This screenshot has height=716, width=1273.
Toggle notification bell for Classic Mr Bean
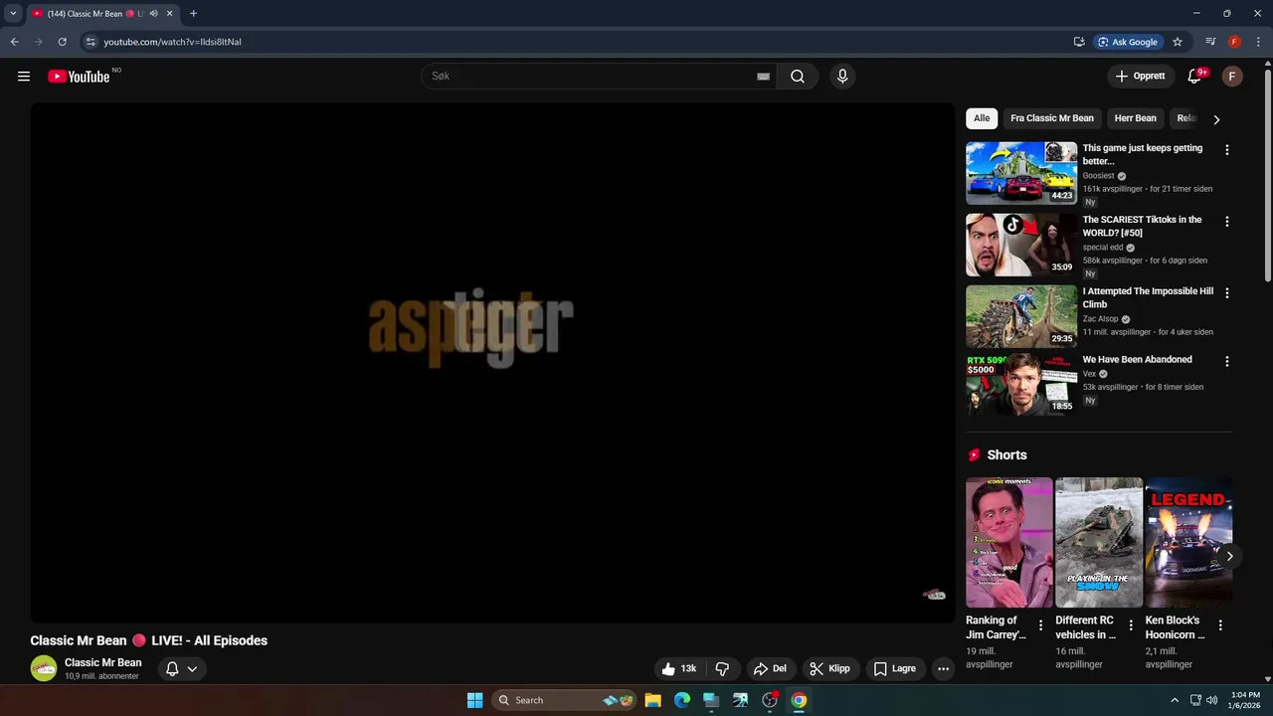181,669
